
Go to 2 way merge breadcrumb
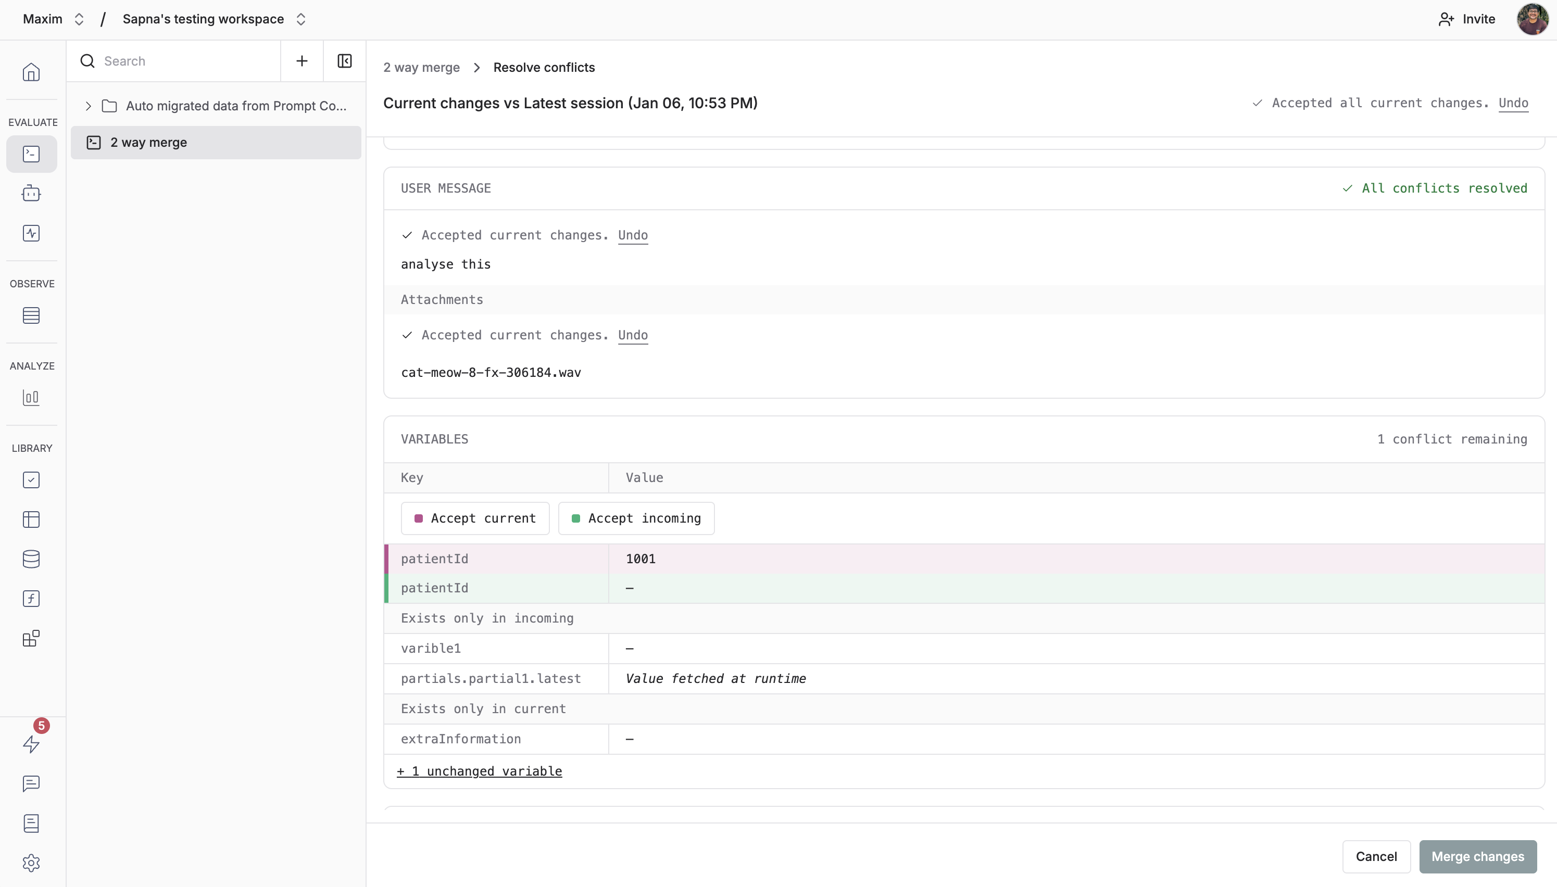click(x=421, y=68)
